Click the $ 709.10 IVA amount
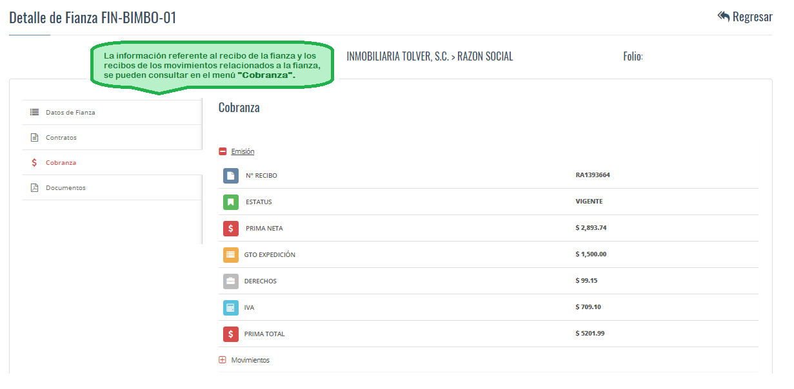Screen dimensions: 794x389 click(x=588, y=307)
